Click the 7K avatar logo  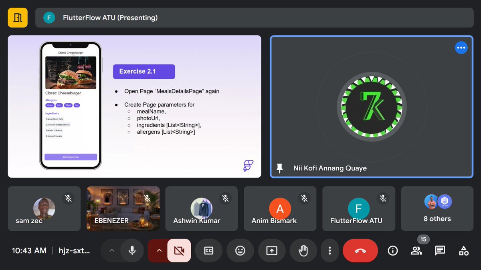(x=372, y=106)
